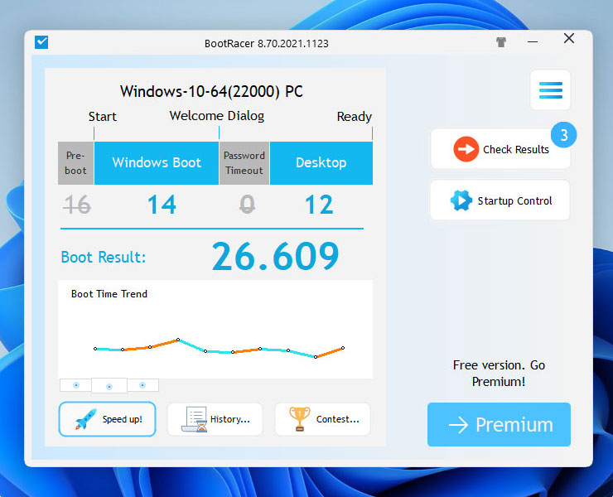Click the blue checkmark app icon in title bar

[41, 42]
